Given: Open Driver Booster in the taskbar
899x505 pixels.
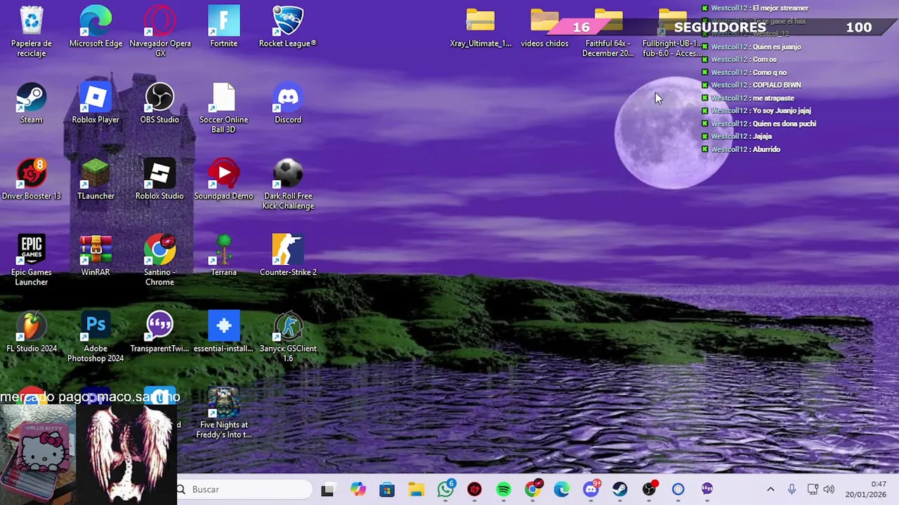Looking at the screenshot, I should click(475, 490).
